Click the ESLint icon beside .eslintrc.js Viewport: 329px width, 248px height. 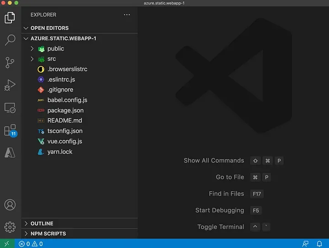[41, 79]
